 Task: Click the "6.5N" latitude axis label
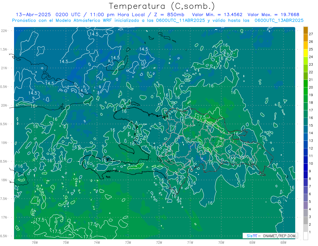(4, 236)
